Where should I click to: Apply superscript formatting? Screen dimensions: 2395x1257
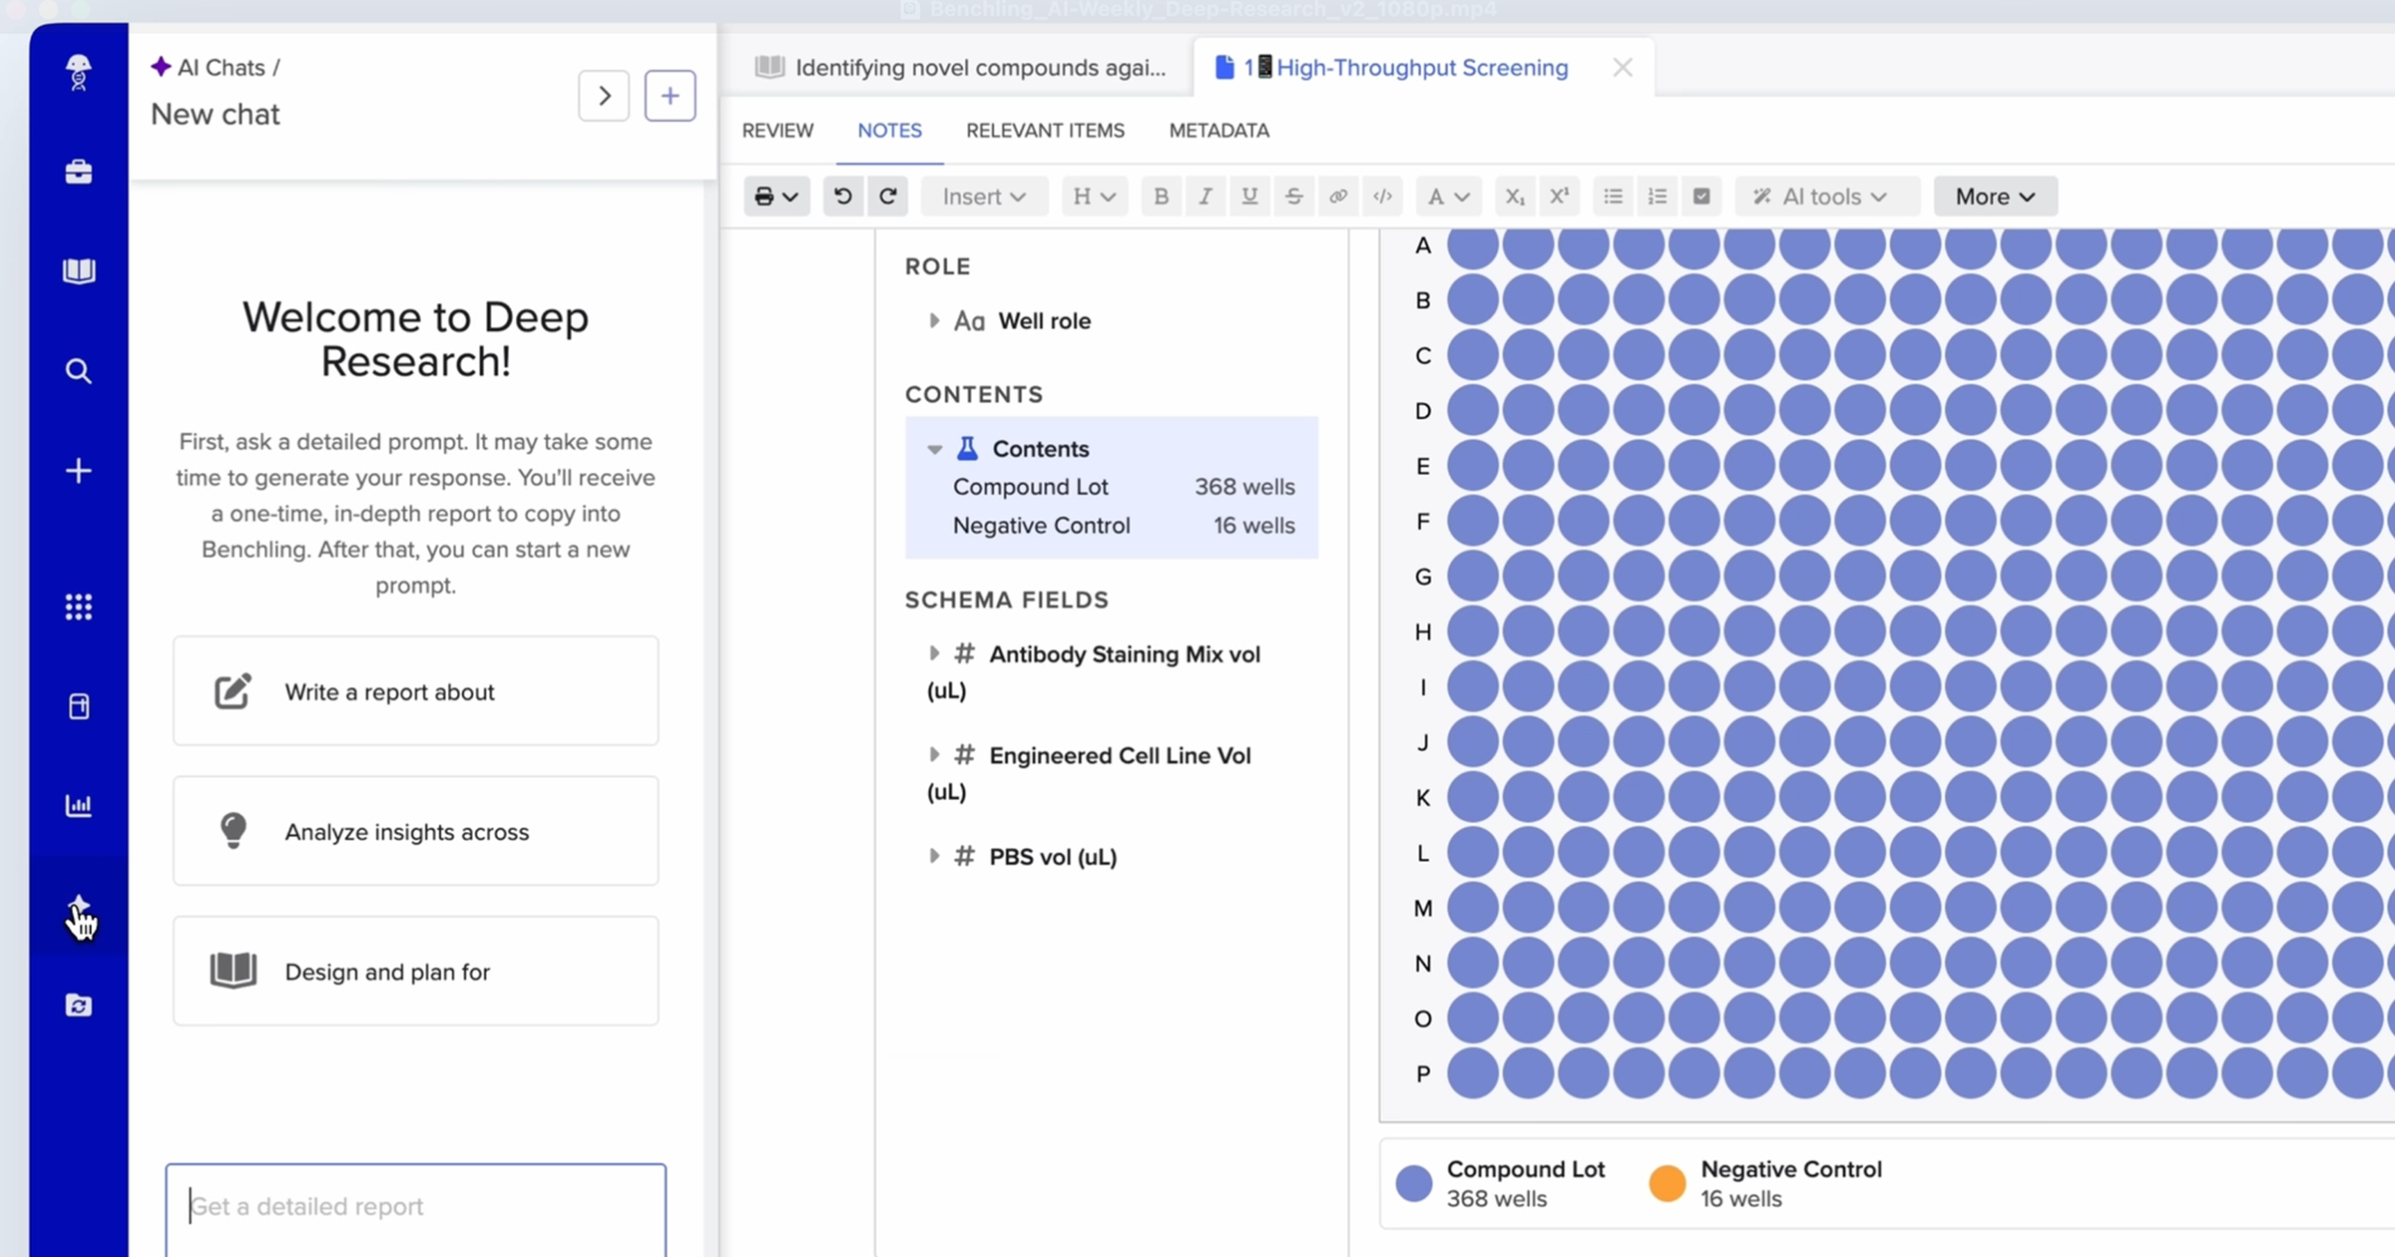[1559, 197]
